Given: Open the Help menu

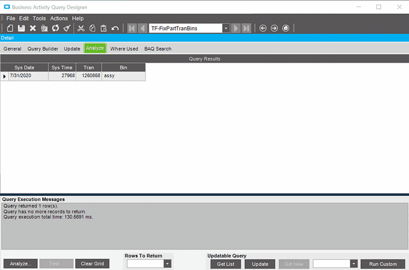Looking at the screenshot, I should pos(78,18).
